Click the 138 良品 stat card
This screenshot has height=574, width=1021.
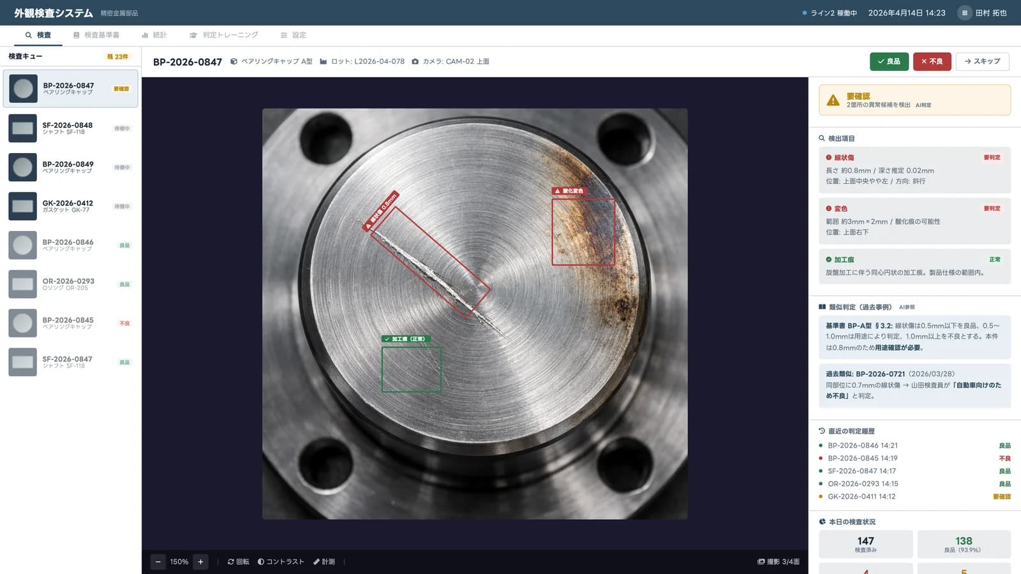coord(964,544)
